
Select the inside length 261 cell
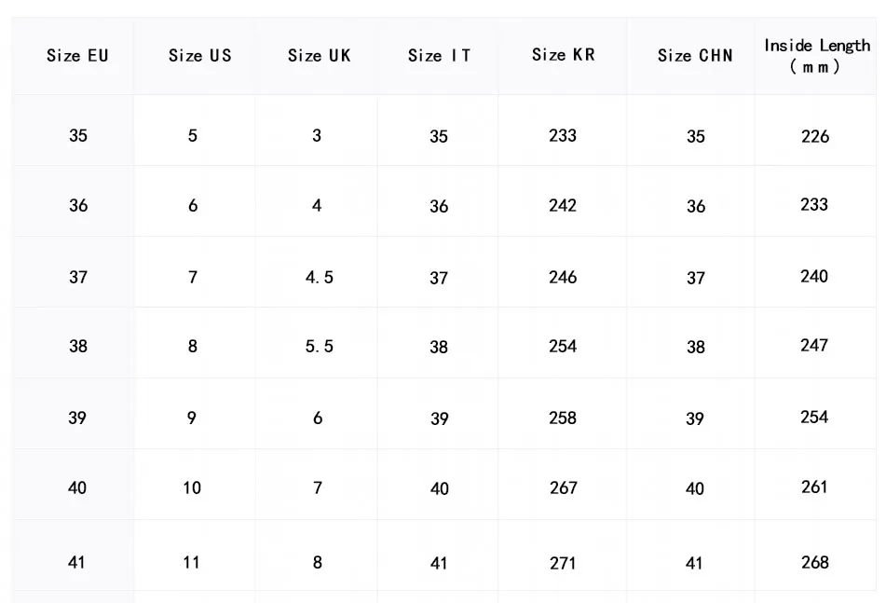tap(814, 487)
